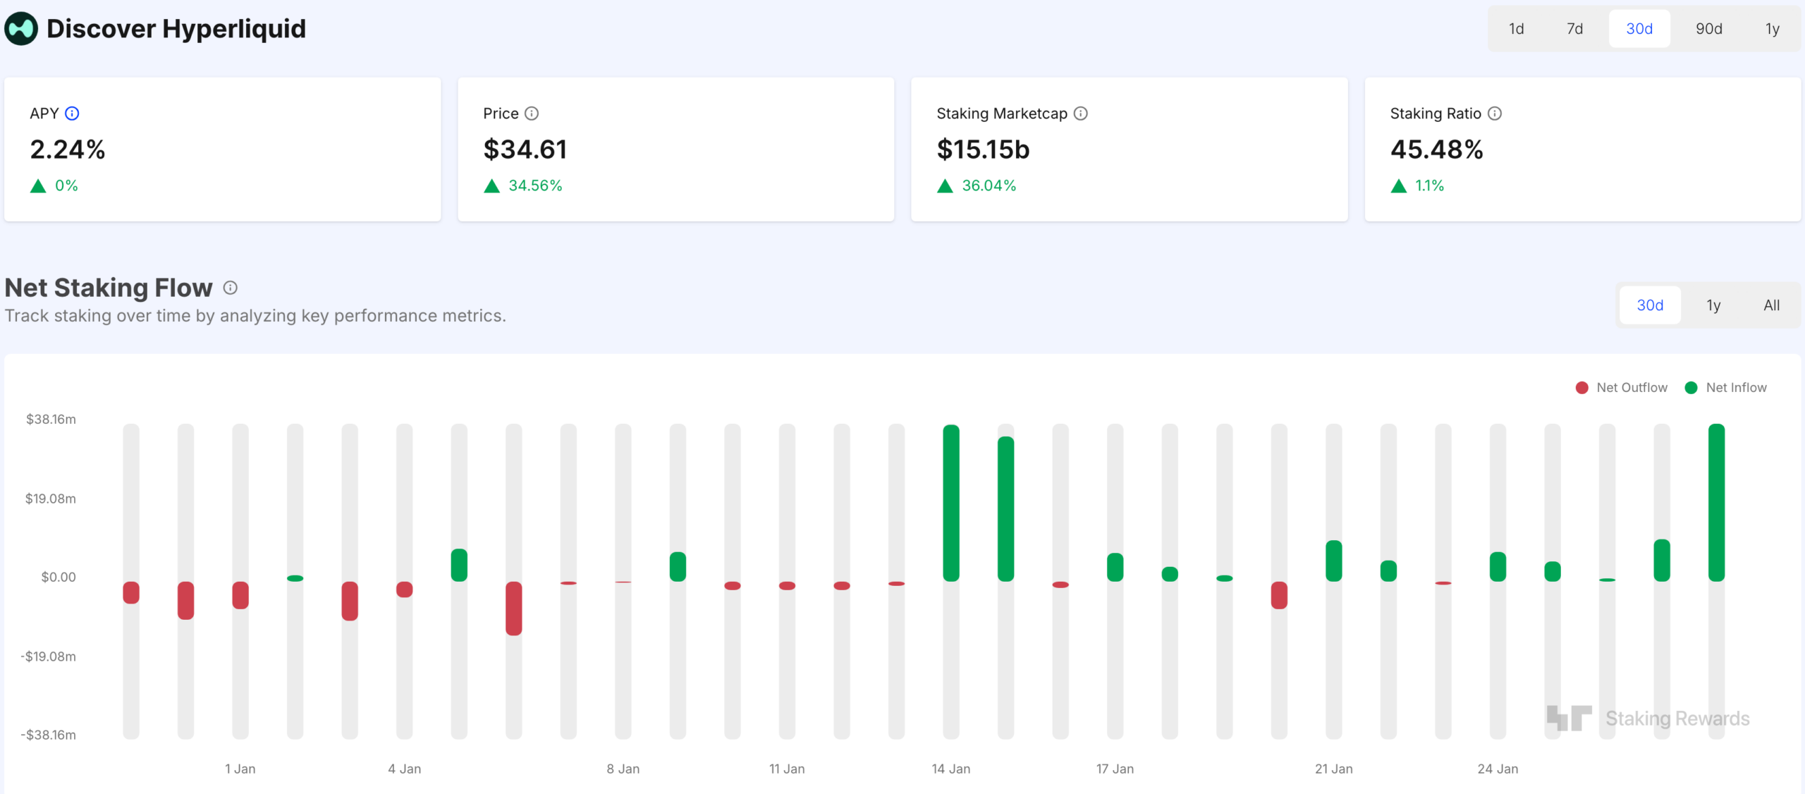Open the APY info tooltip icon

click(73, 113)
